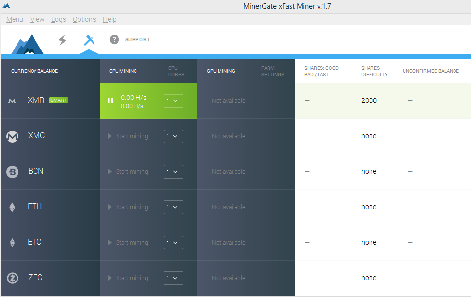Click the UNCONFIRMED BALANCE column header

point(431,71)
